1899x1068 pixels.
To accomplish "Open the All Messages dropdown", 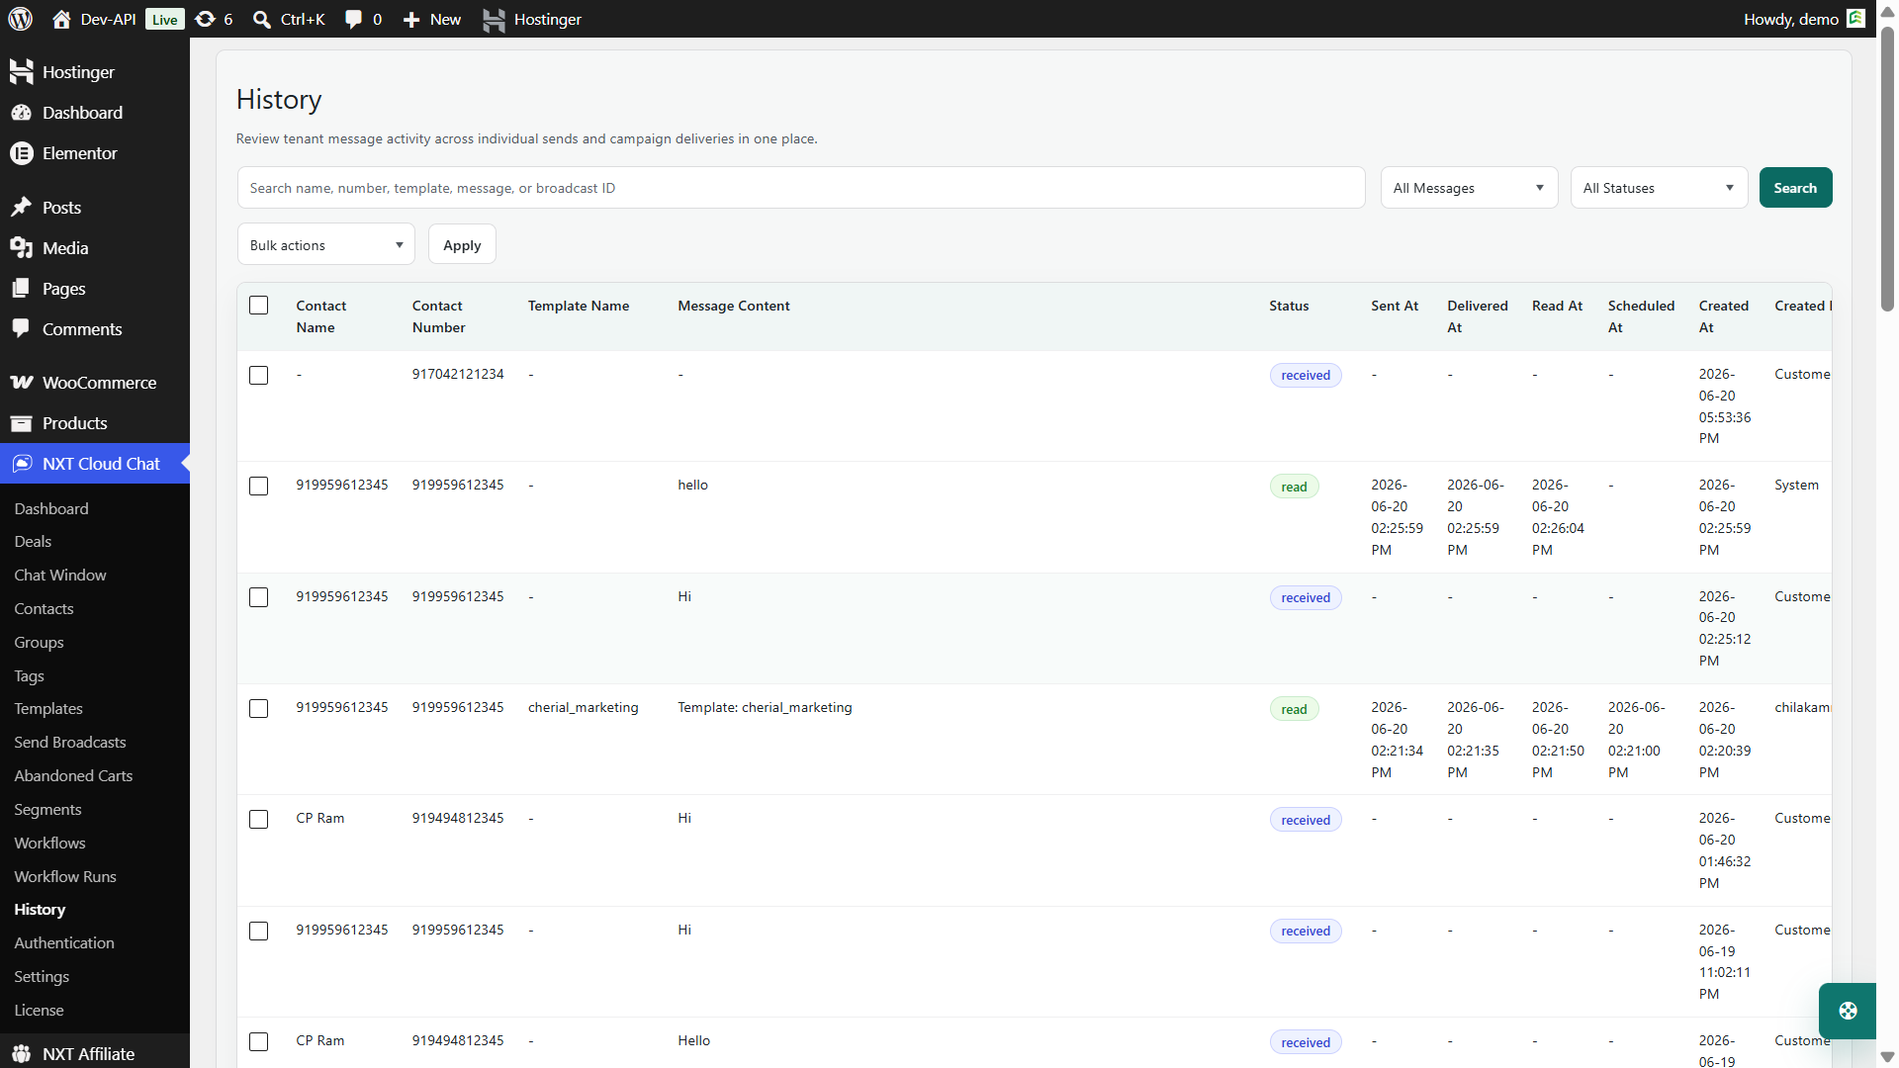I will coord(1469,188).
